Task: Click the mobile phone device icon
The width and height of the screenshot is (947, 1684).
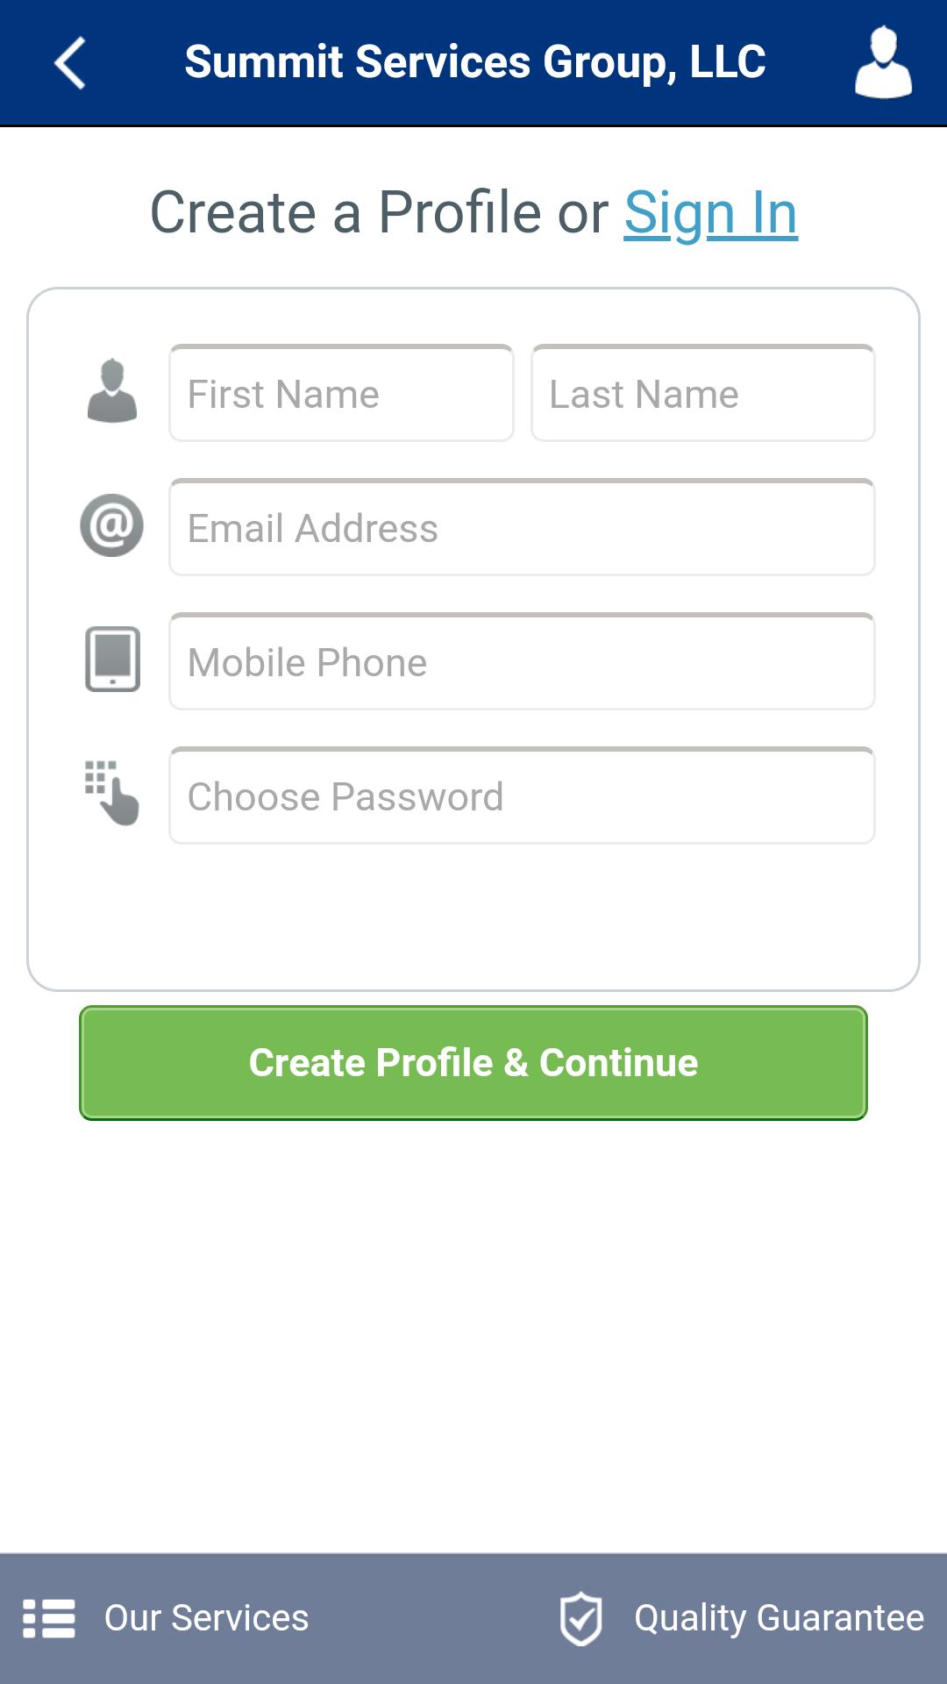Action: click(x=112, y=659)
